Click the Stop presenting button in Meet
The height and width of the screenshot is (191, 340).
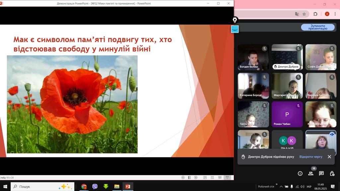pyautogui.click(x=318, y=27)
